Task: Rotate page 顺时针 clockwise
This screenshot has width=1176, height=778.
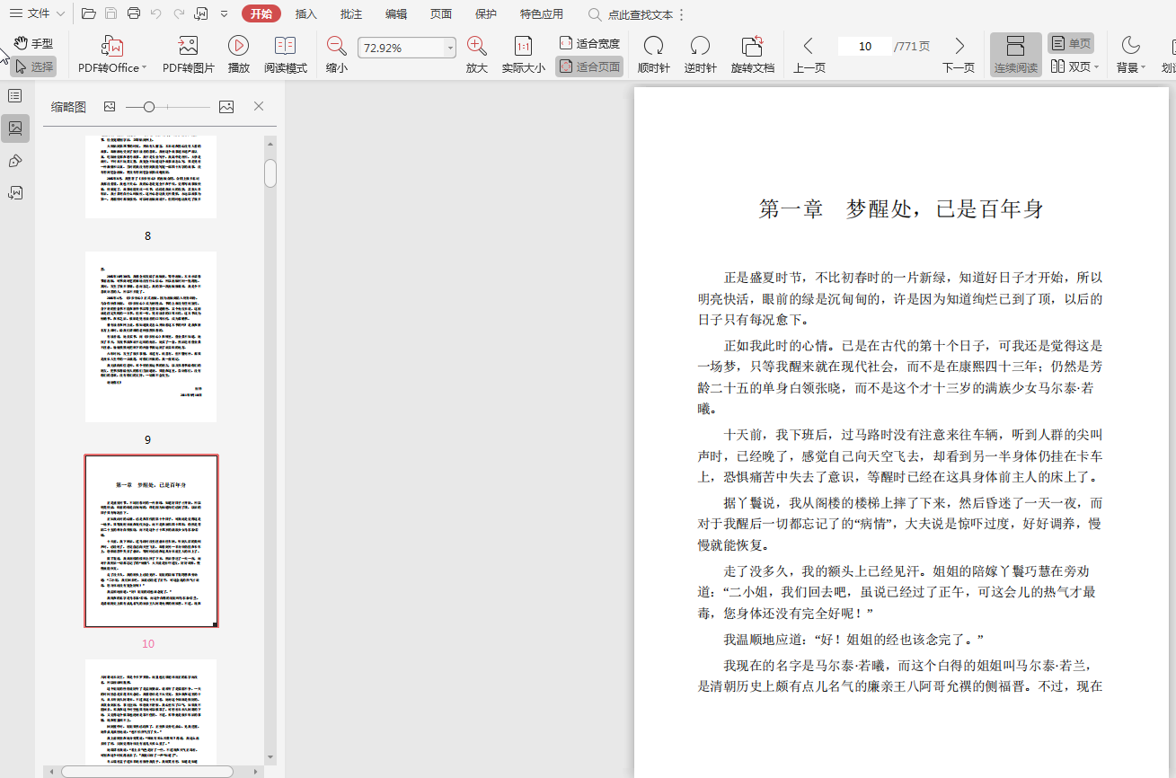Action: click(x=654, y=55)
